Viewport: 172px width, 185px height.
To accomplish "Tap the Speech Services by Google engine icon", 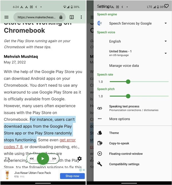I will [x=99, y=23].
